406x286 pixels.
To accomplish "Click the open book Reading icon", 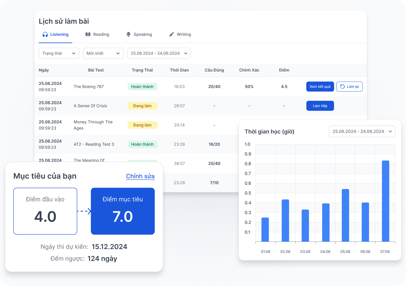I will (x=88, y=34).
